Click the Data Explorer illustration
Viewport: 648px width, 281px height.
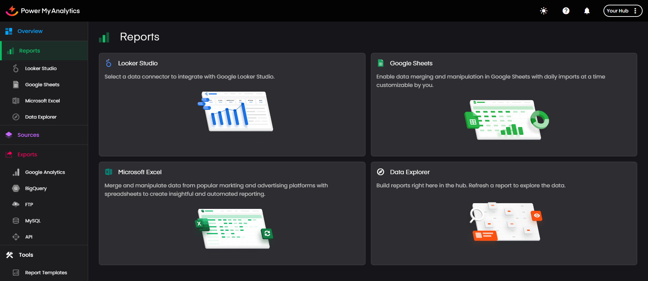(x=506, y=222)
